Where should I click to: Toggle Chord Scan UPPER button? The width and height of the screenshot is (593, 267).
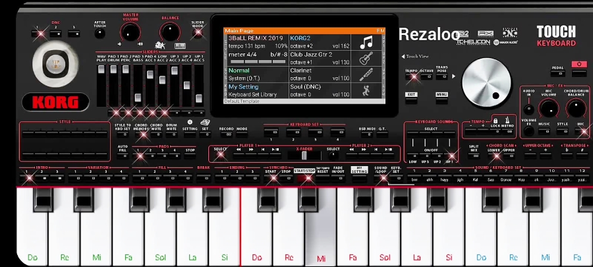pos(509,156)
